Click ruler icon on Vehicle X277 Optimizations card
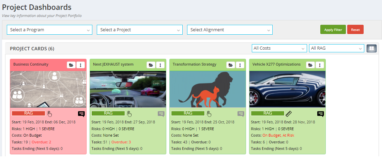The height and width of the screenshot is (157, 382). coord(289,114)
